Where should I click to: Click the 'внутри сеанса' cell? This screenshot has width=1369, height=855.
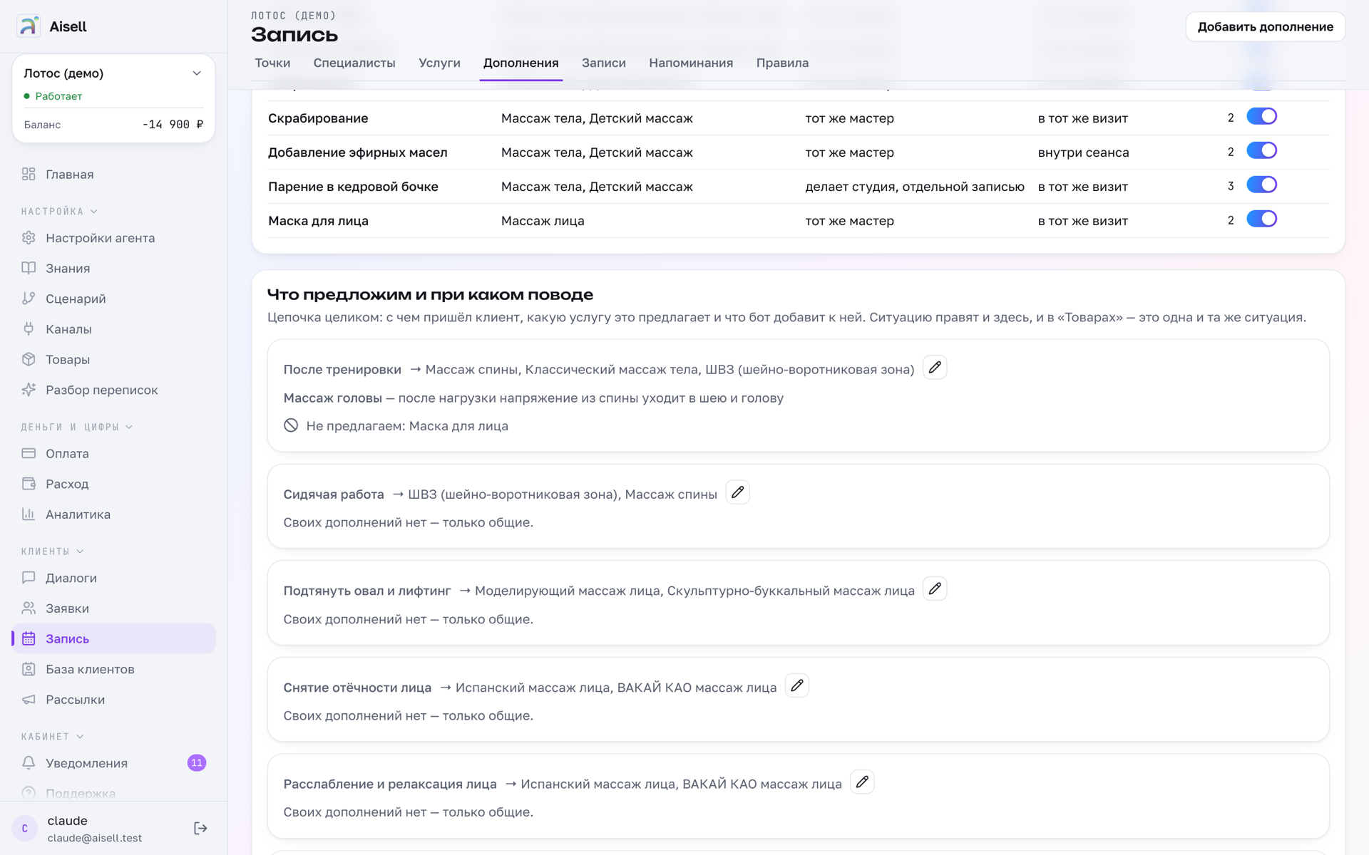(1083, 152)
